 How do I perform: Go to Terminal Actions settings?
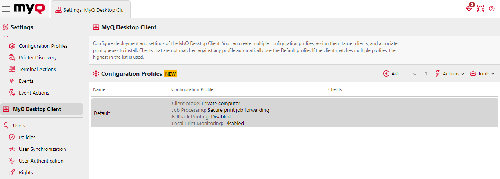[x=37, y=69]
